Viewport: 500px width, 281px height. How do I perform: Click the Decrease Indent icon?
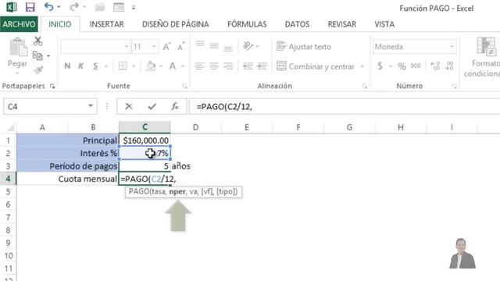248,66
